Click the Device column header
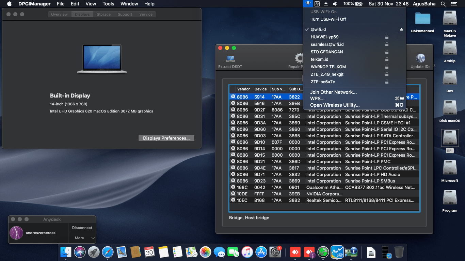Screen dimensions: 465x261 [261, 89]
